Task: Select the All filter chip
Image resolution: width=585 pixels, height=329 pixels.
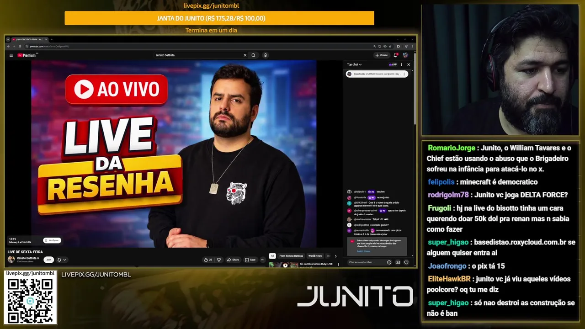Action: [x=272, y=256]
